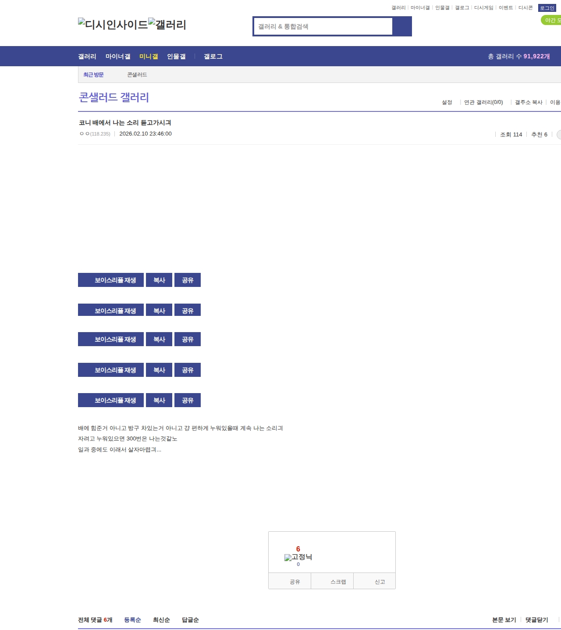Click the 갤러리 logo image next to 디시인사이드

[167, 25]
